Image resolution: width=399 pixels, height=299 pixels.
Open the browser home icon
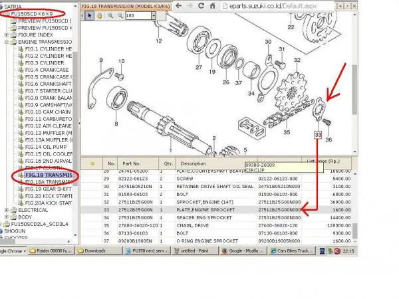[x=213, y=6]
